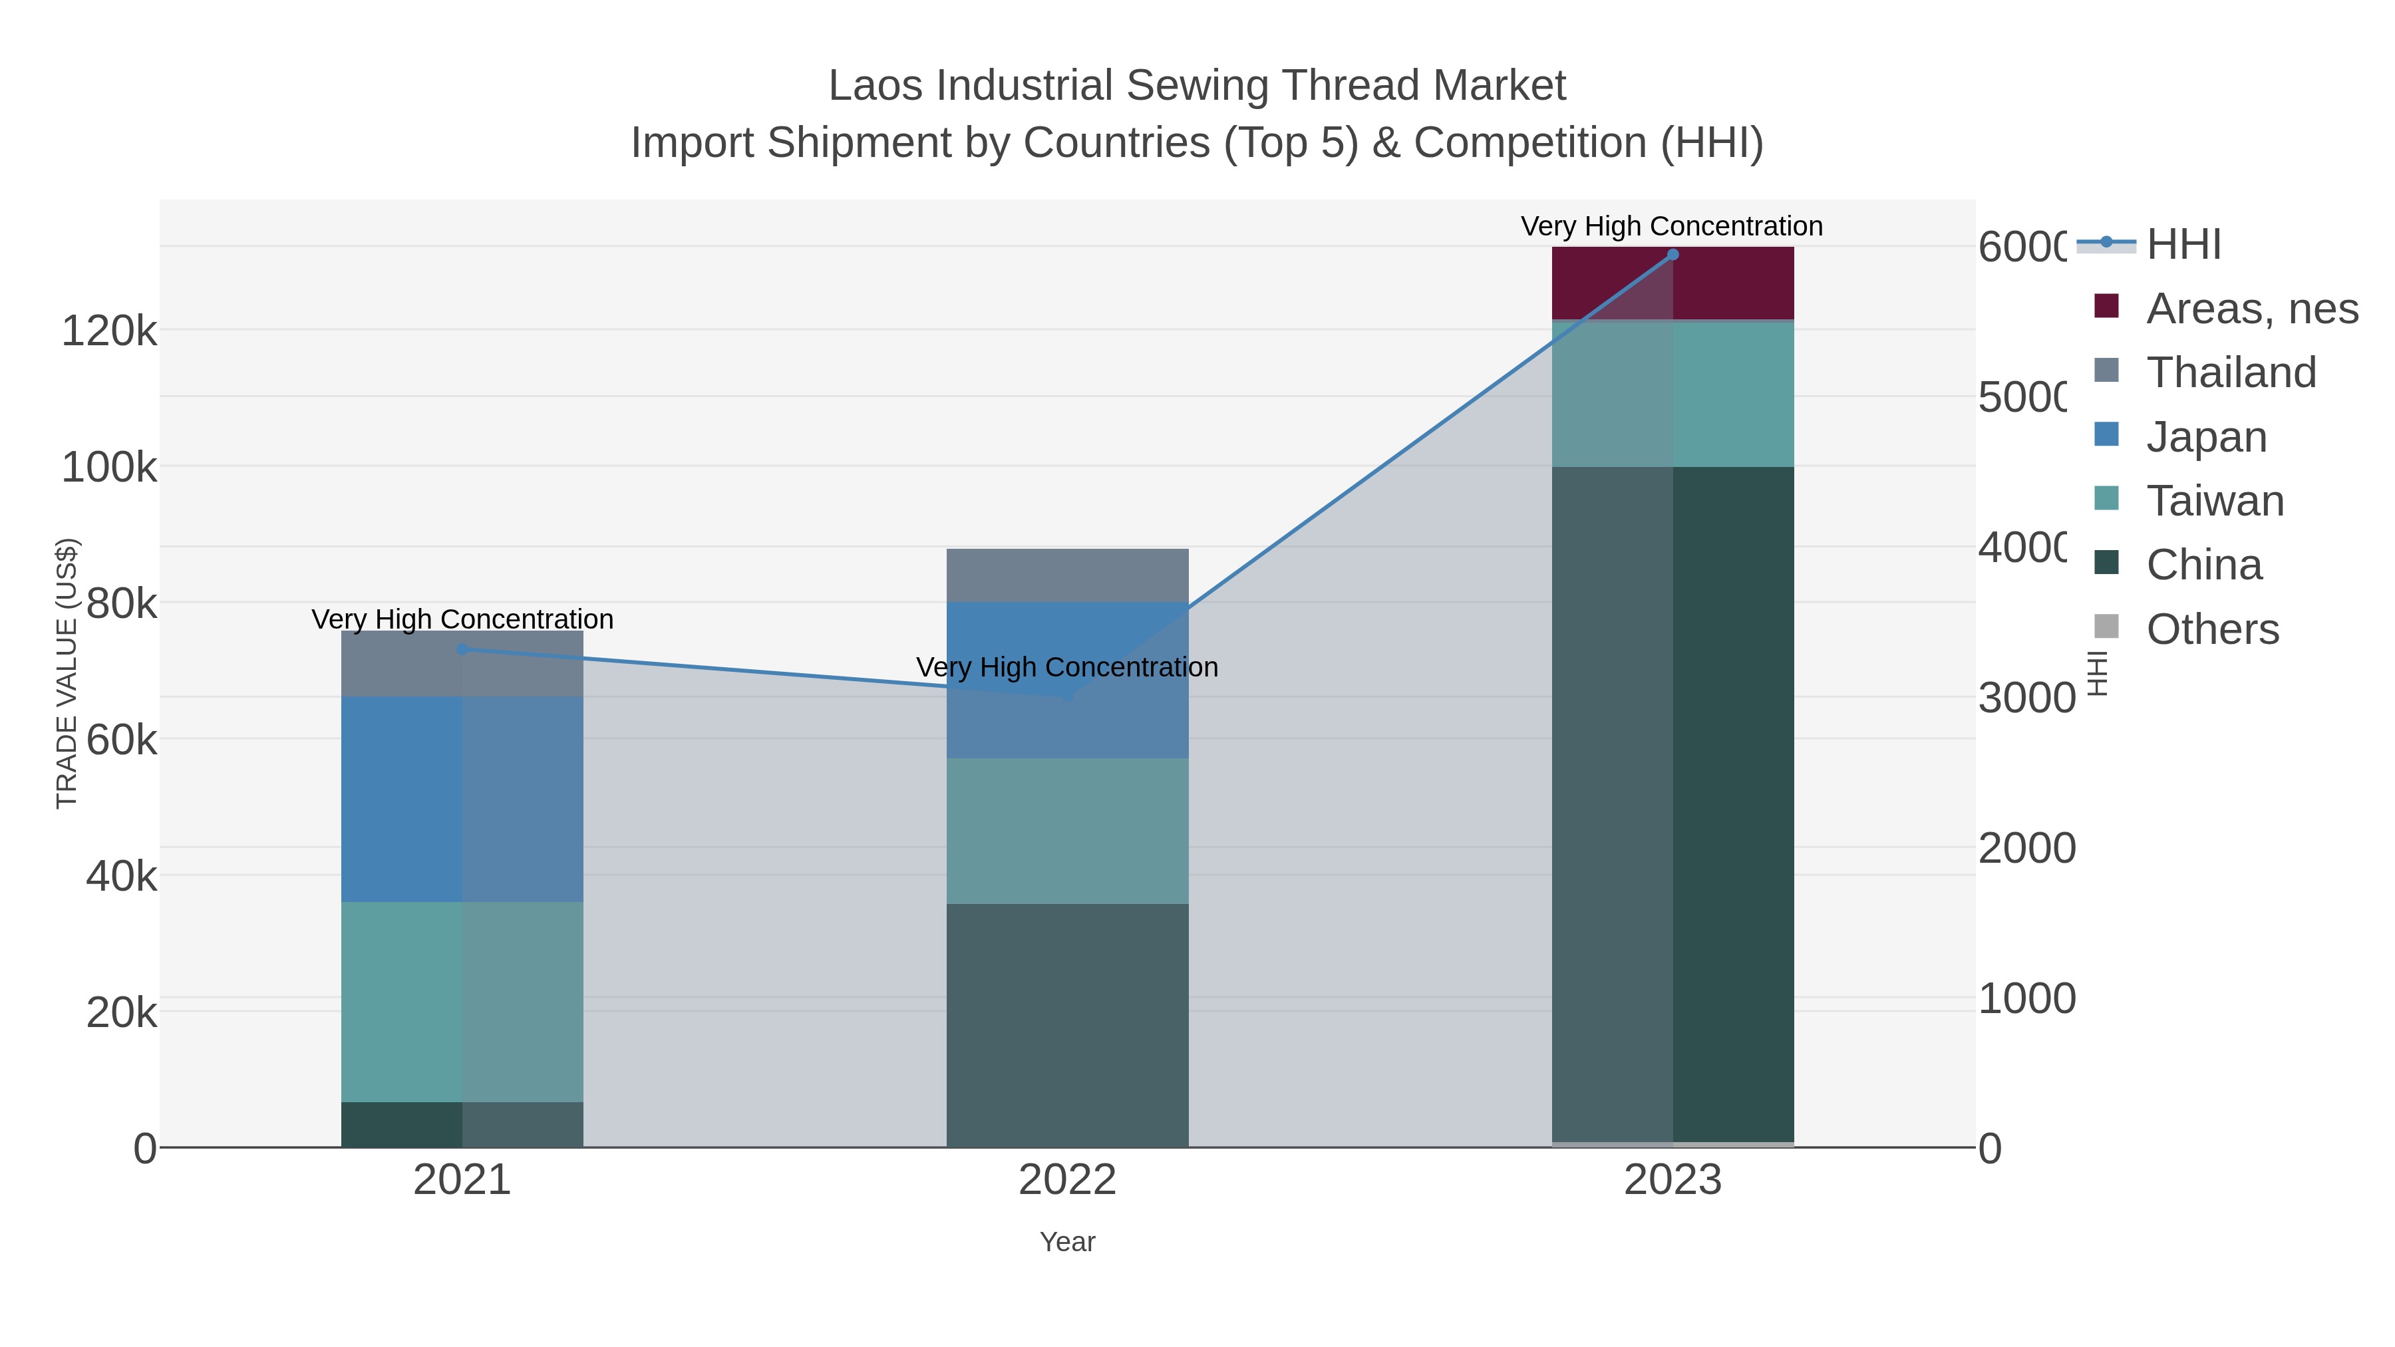Toggle the Others legend entry

[2186, 629]
